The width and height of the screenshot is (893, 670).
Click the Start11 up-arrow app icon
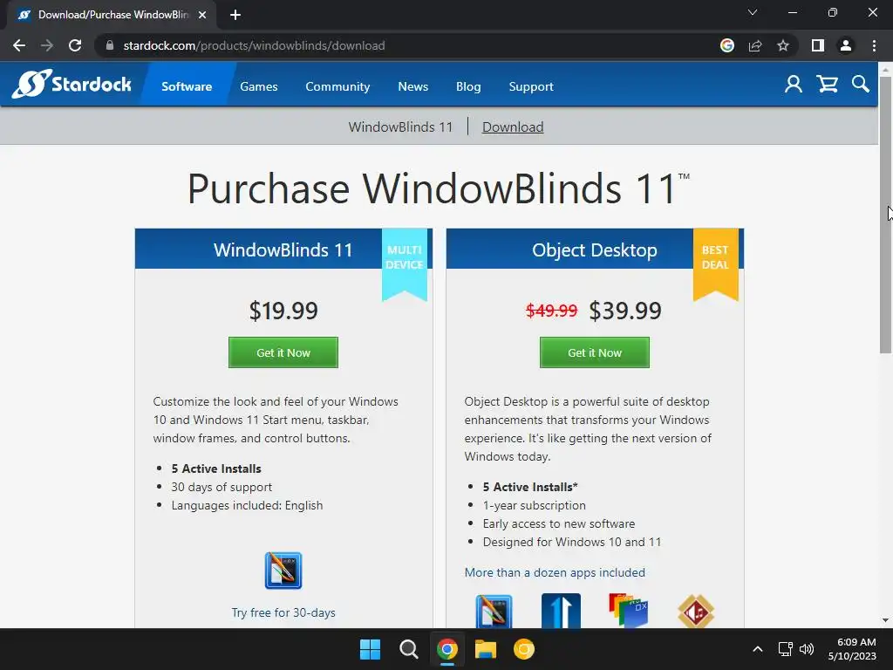pyautogui.click(x=561, y=611)
